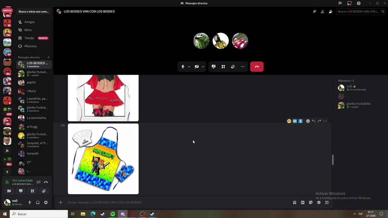The width and height of the screenshot is (388, 218).
Task: Reply to the hovered message
Action: click(x=313, y=121)
